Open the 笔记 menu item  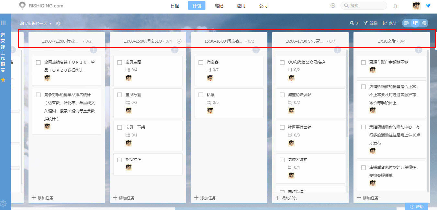[x=219, y=5]
